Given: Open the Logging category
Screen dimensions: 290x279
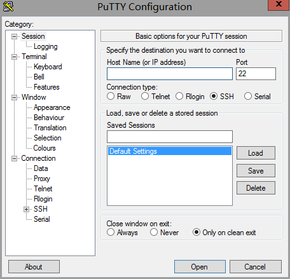Looking at the screenshot, I should pyautogui.click(x=46, y=46).
